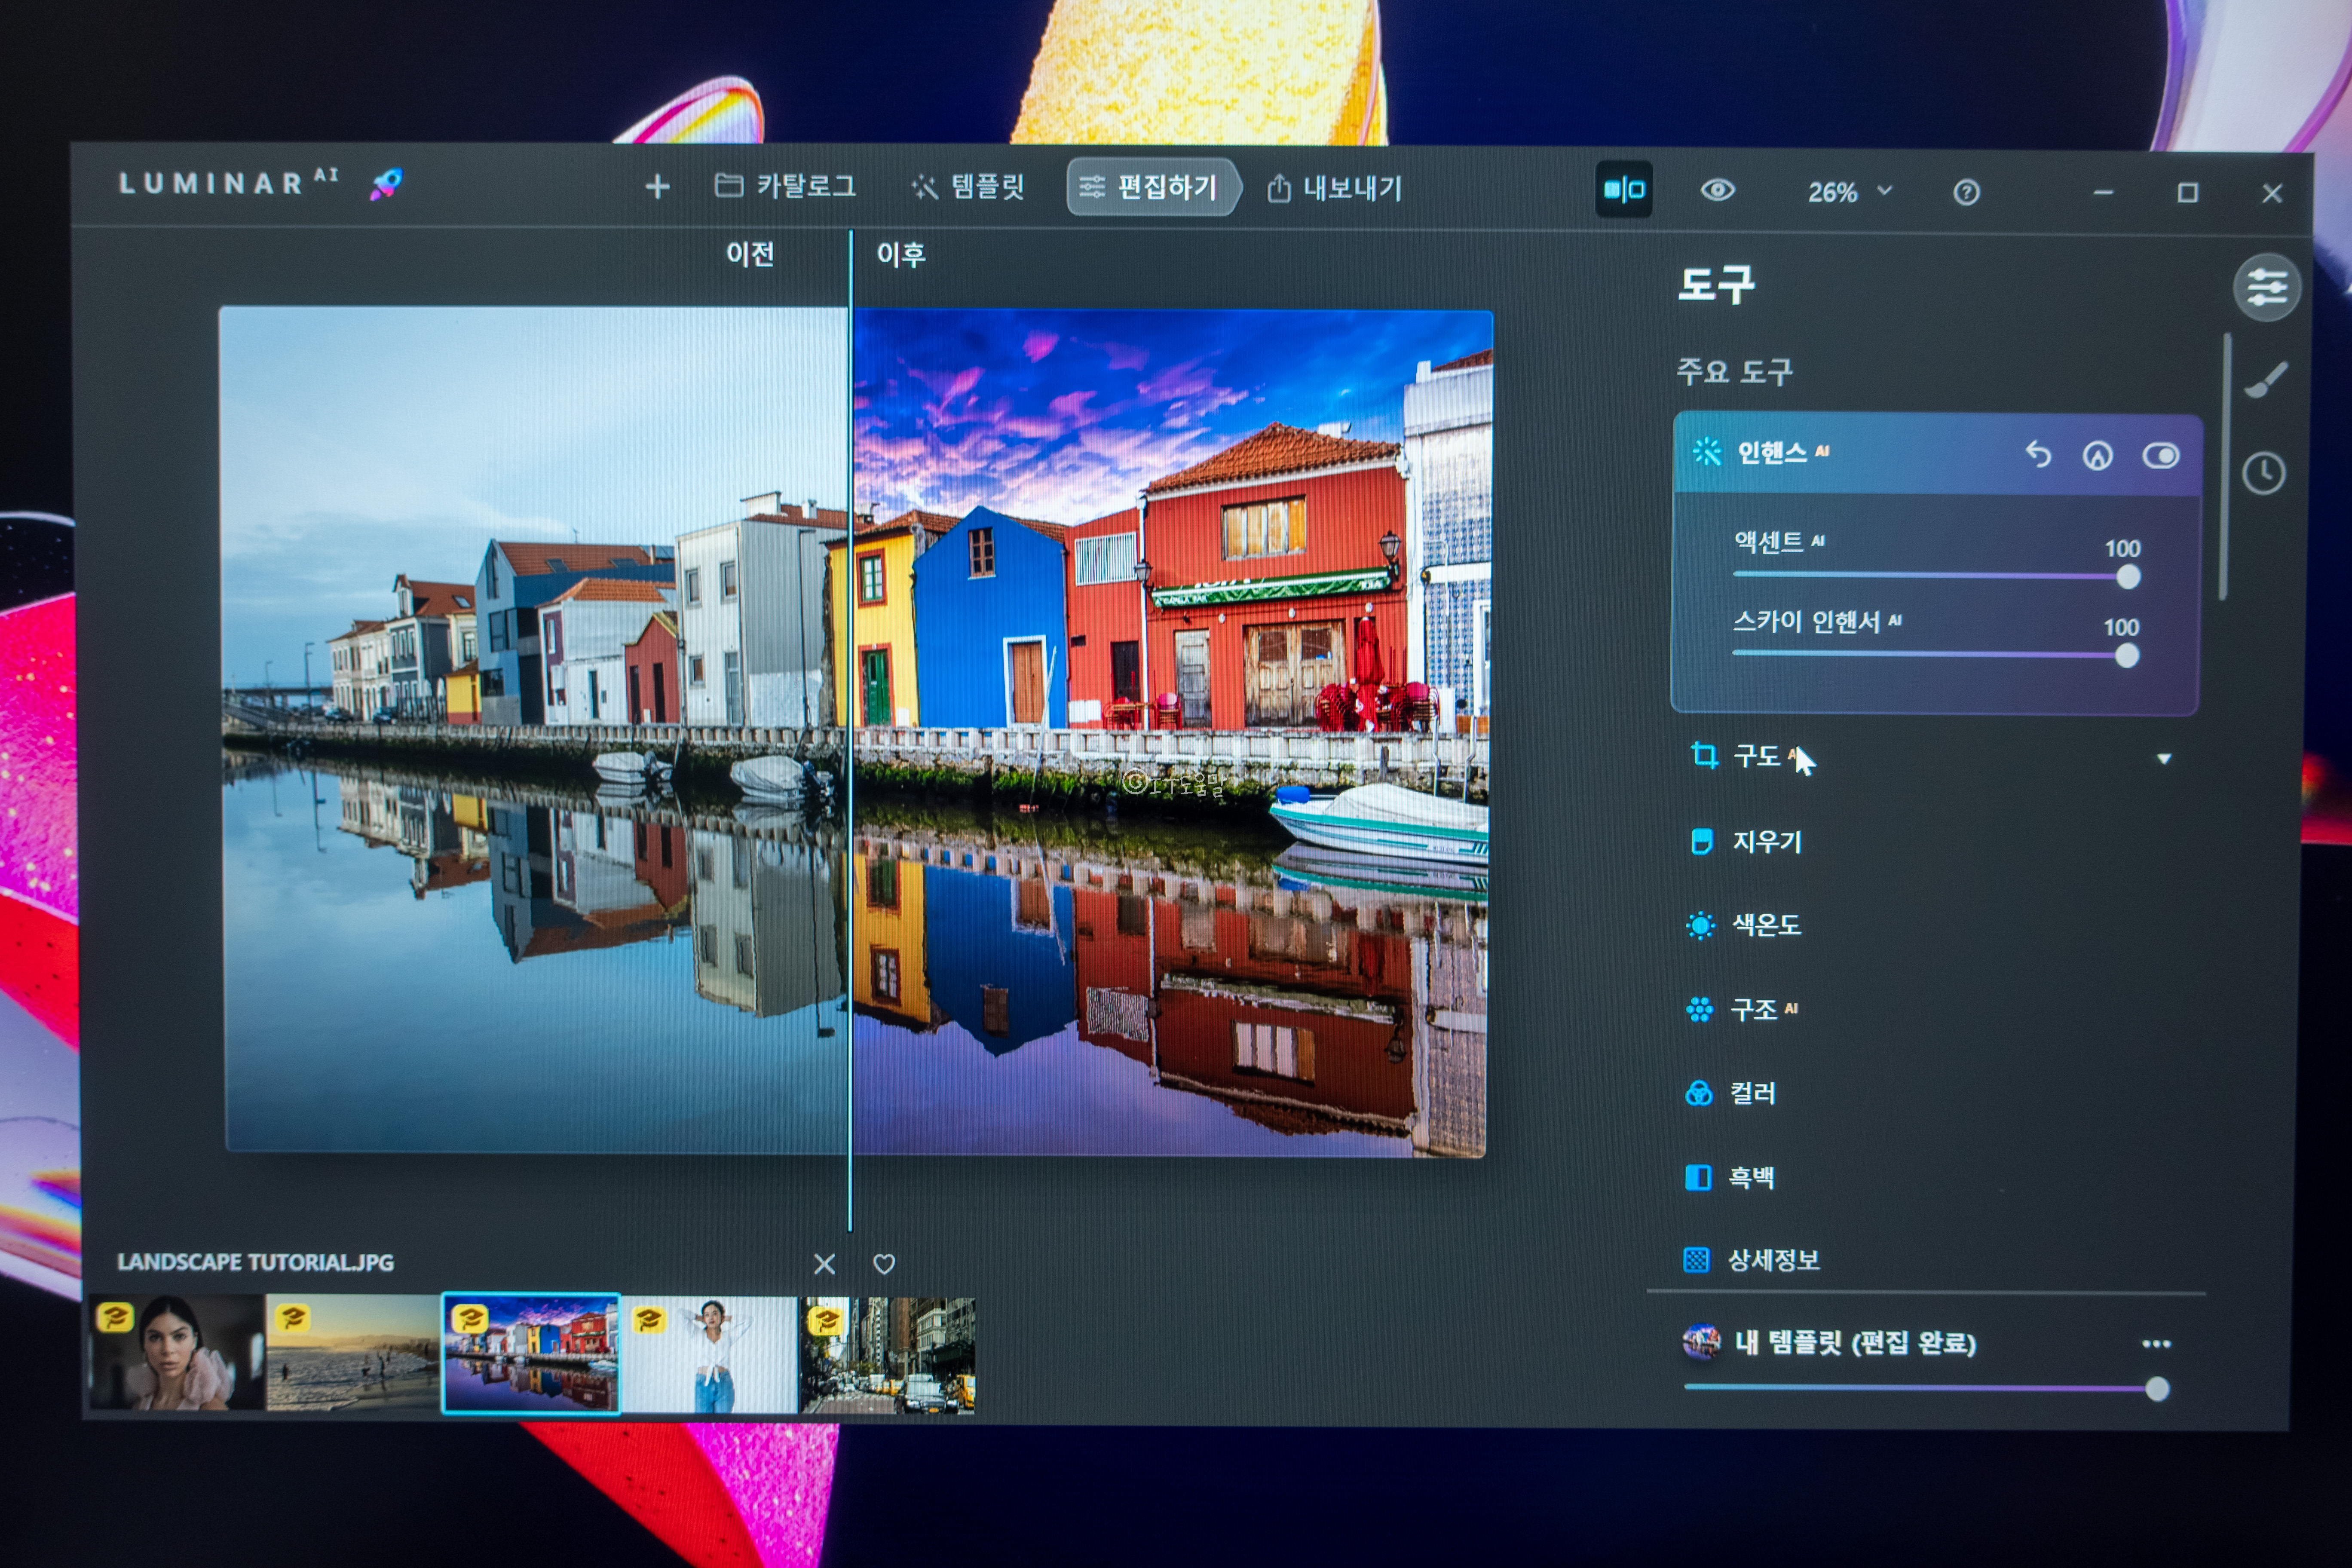Mark photo favorite with heart icon
The width and height of the screenshot is (2352, 1568).
(x=884, y=1265)
